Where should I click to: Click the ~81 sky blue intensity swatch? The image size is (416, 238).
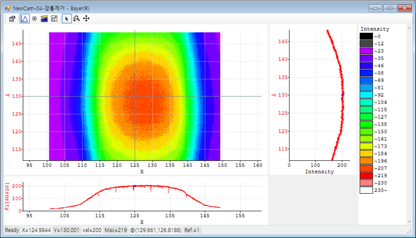(366, 88)
